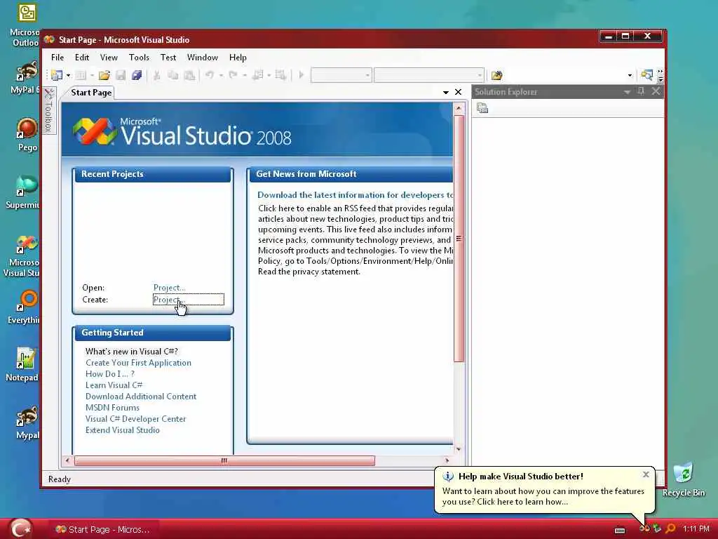Screen dimensions: 718x539
Task: Close the Start Page document with X
Action: pos(458,92)
